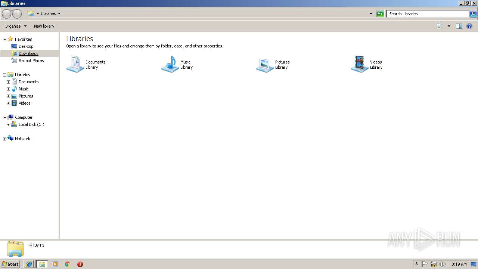Collapse the Computer tree node
Image resolution: width=478 pixels, height=269 pixels.
(4, 117)
